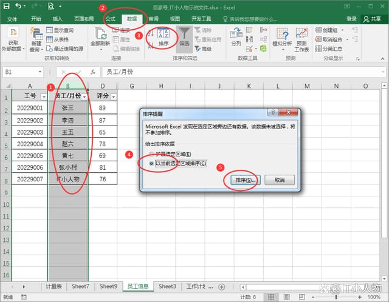The width and height of the screenshot is (389, 302).
Task: Click inside the formula bar showing 员工/月份
Action: [x=243, y=72]
